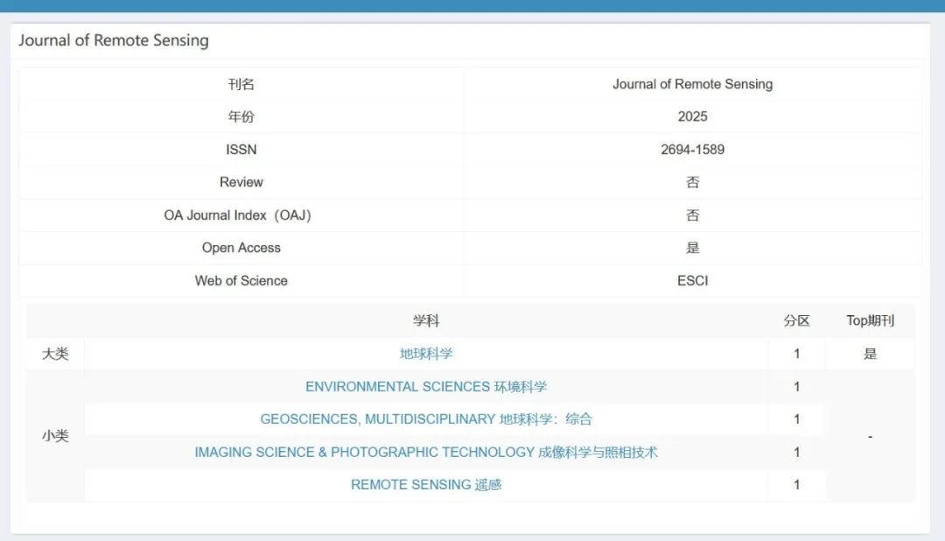Select the Open Access label

[x=241, y=248]
